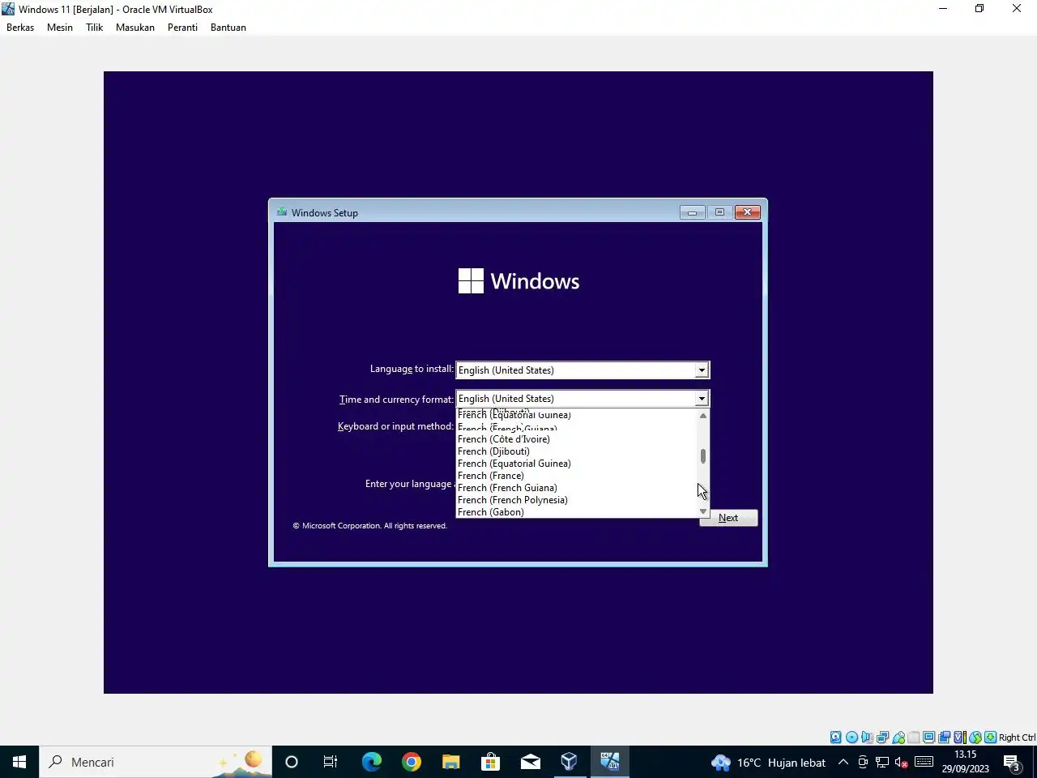Close the Windows Setup dialog
This screenshot has width=1037, height=778.
pos(748,212)
